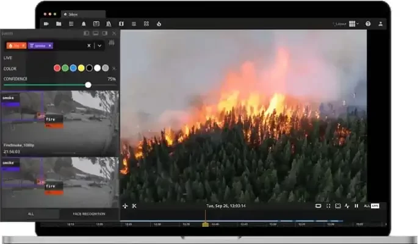The height and width of the screenshot is (244, 418).
Task: Jump to LIVE in the player
Action: [375, 206]
